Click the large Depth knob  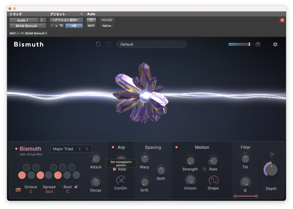click(x=271, y=170)
